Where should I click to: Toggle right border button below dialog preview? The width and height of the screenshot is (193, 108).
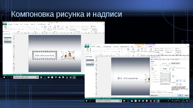point(184,80)
